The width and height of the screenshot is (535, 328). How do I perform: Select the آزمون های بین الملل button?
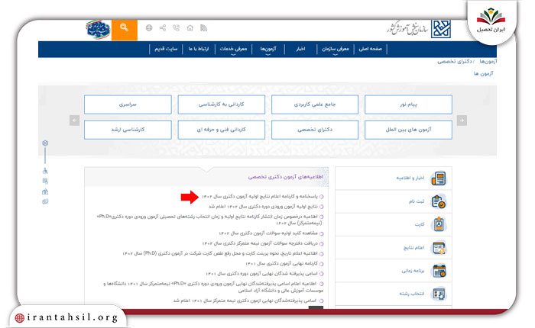[408, 130]
